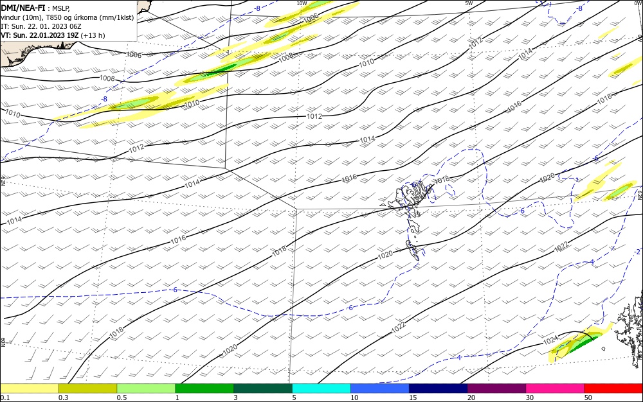Click the '50' legend value label
Screen dimensions: 643x402
[x=588, y=398]
